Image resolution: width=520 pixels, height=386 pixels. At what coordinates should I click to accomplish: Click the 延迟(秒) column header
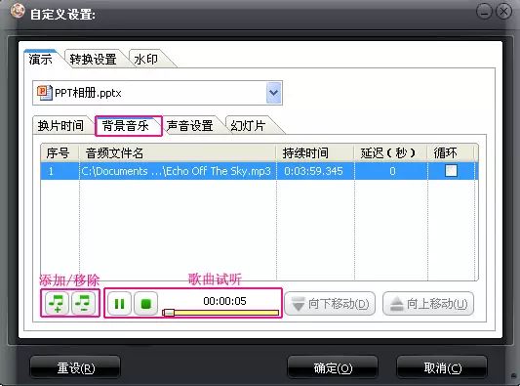click(x=390, y=152)
